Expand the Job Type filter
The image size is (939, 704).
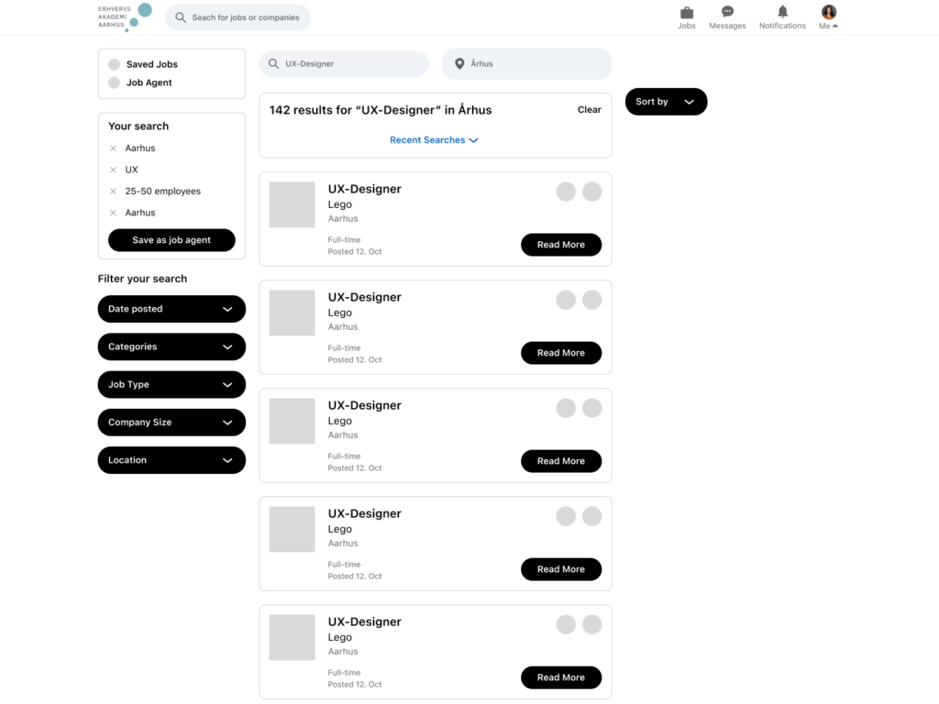(x=171, y=384)
